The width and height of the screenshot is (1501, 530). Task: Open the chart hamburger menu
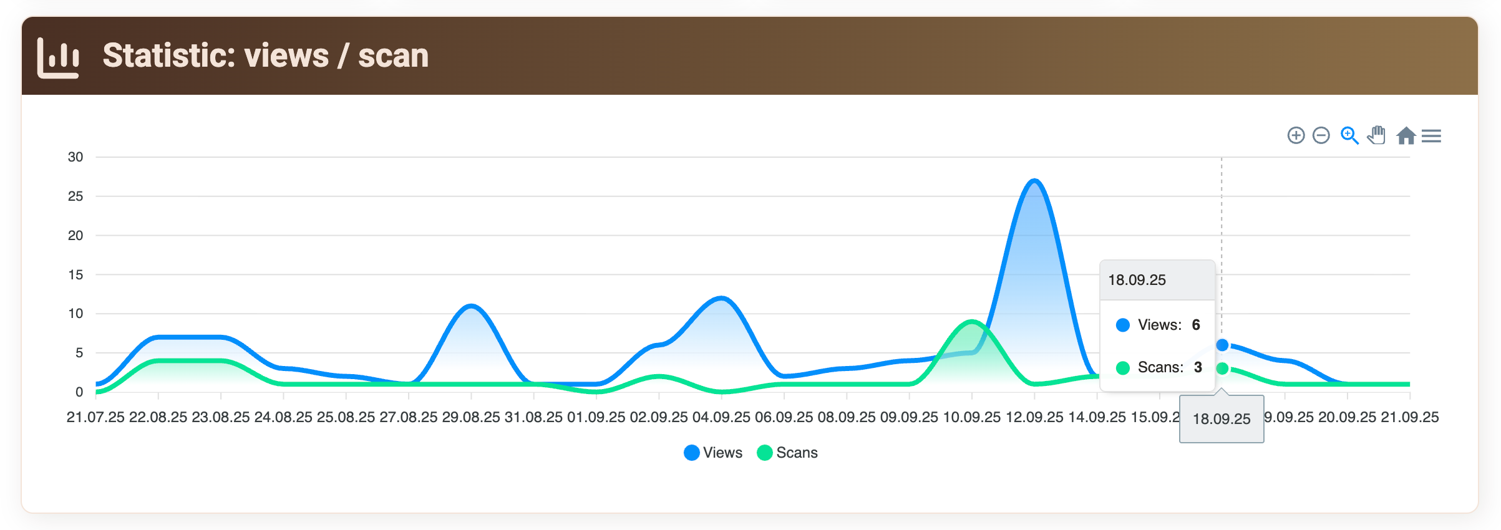tap(1431, 135)
